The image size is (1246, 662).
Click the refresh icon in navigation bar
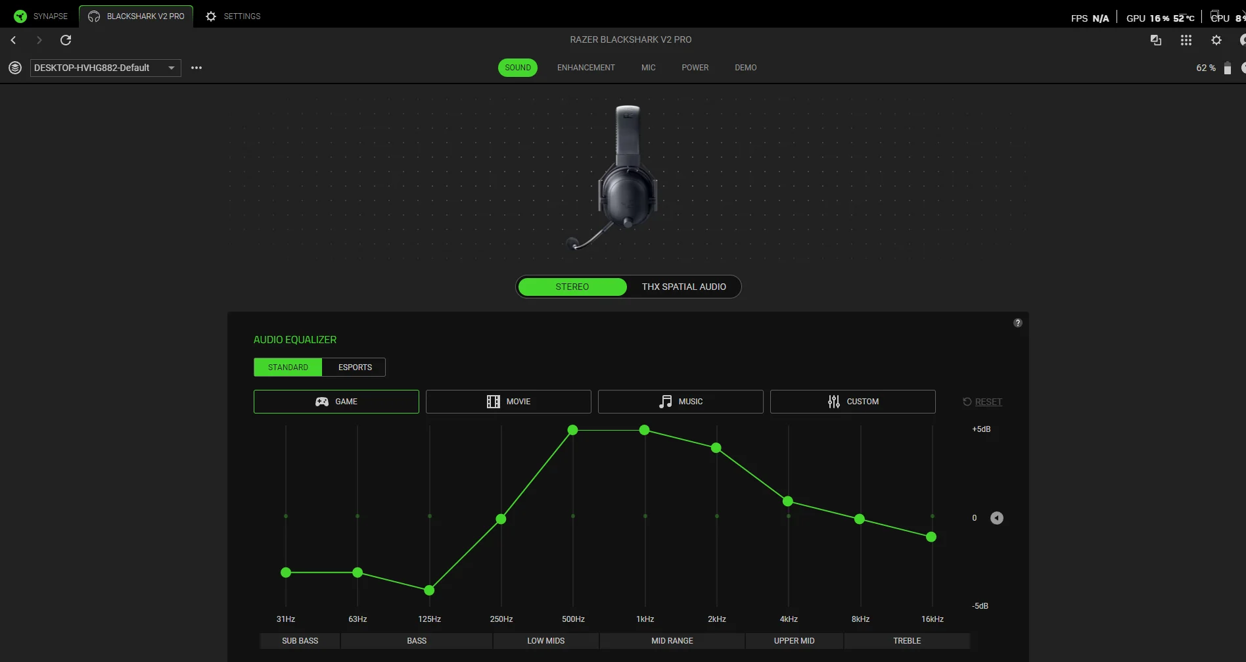[x=66, y=40]
